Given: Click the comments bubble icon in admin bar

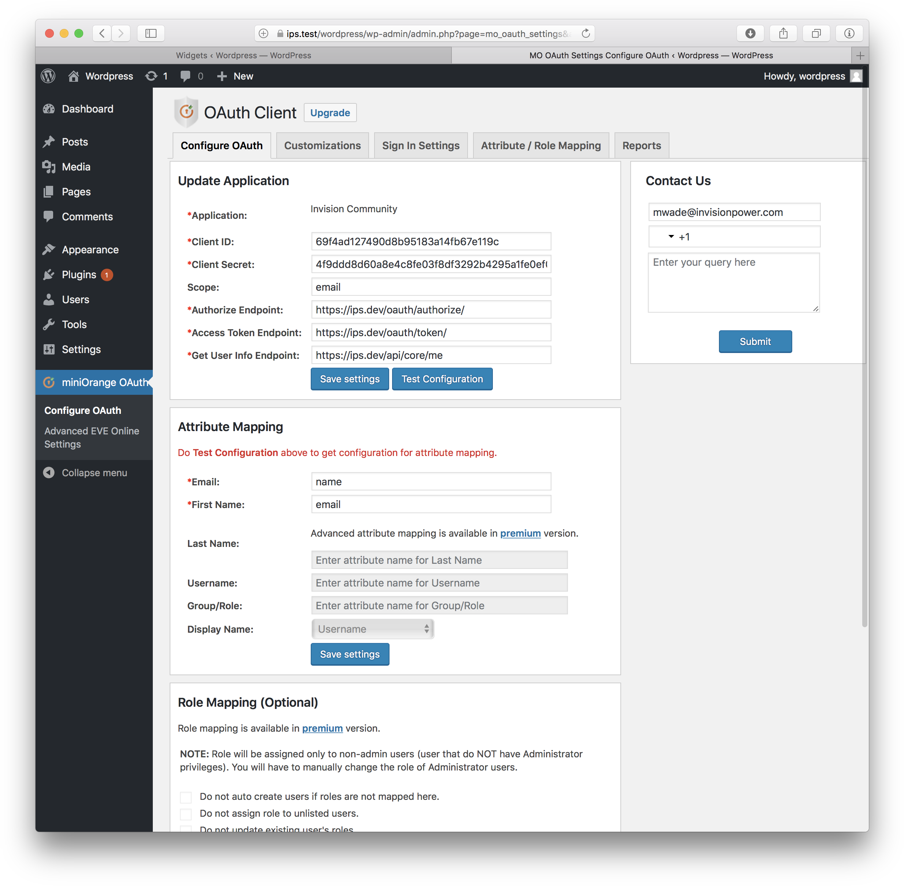Looking at the screenshot, I should 185,76.
